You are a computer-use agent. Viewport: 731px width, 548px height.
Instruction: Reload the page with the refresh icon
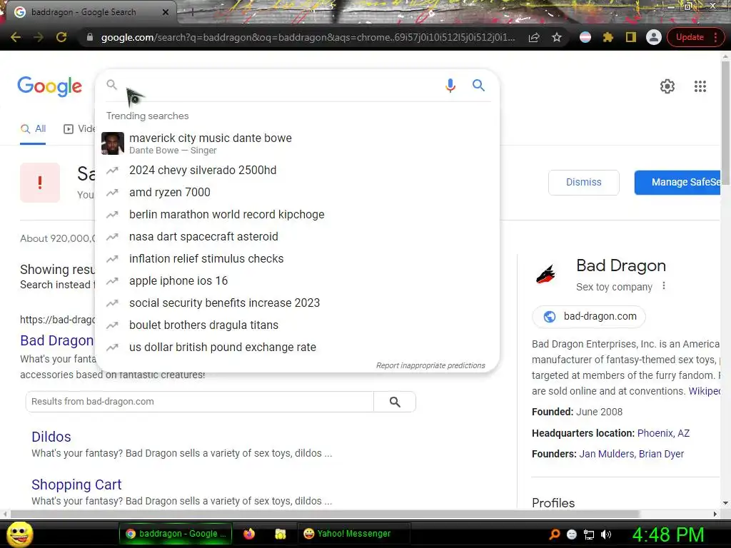pos(61,37)
